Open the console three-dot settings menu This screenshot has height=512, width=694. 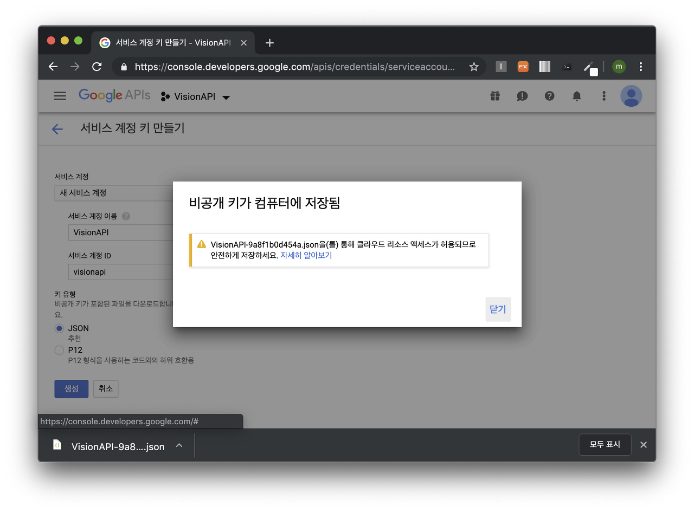point(603,96)
